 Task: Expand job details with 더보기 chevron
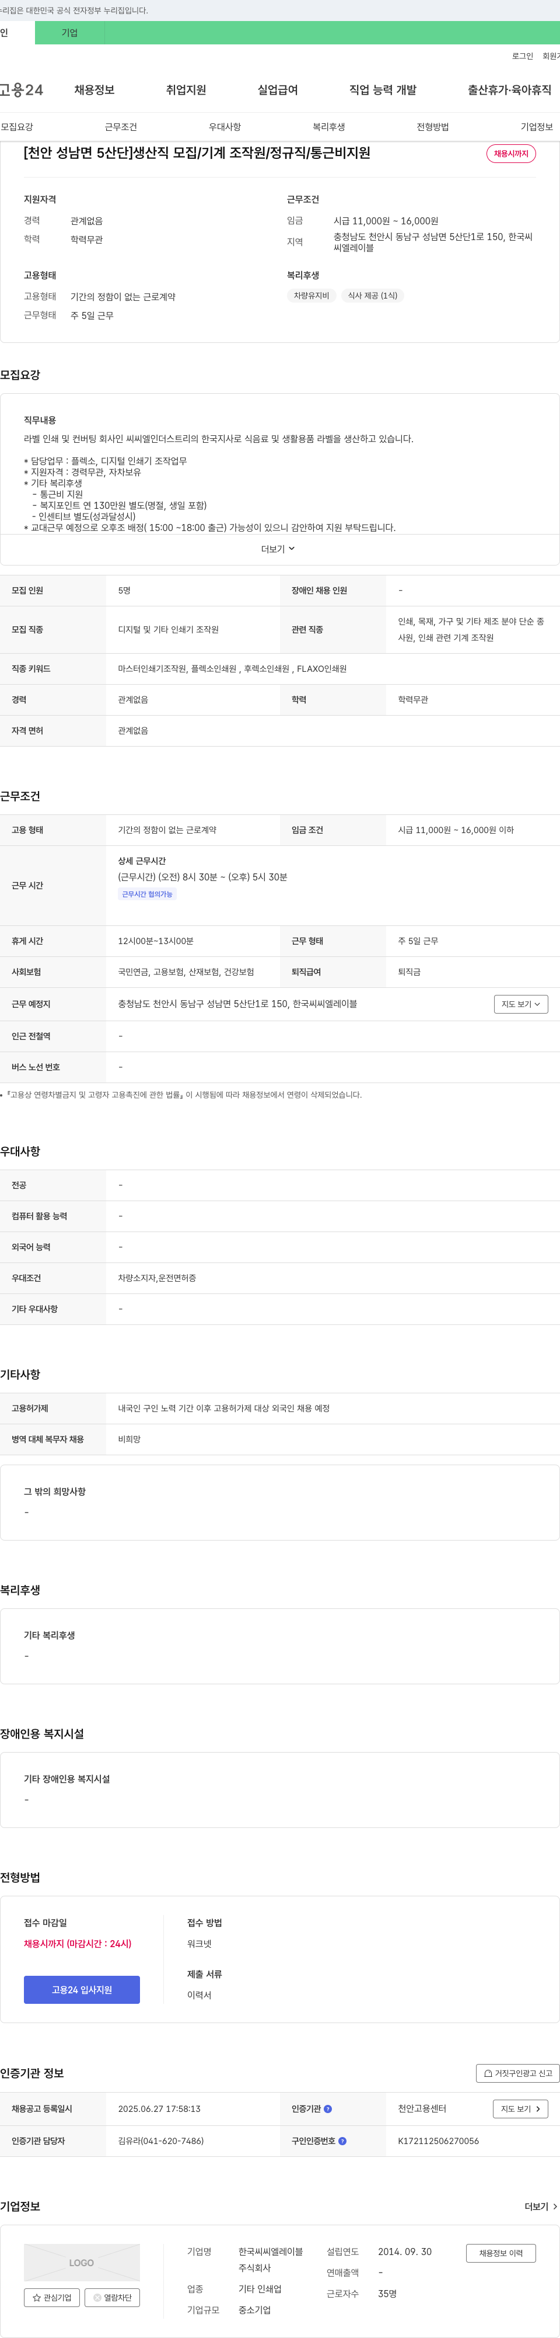(279, 549)
